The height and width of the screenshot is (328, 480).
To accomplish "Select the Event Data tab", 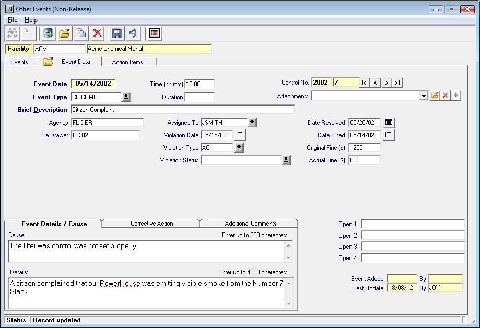I will coord(76,62).
